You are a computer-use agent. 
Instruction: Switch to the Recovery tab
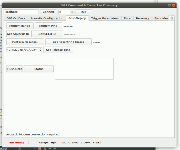coord(142,18)
